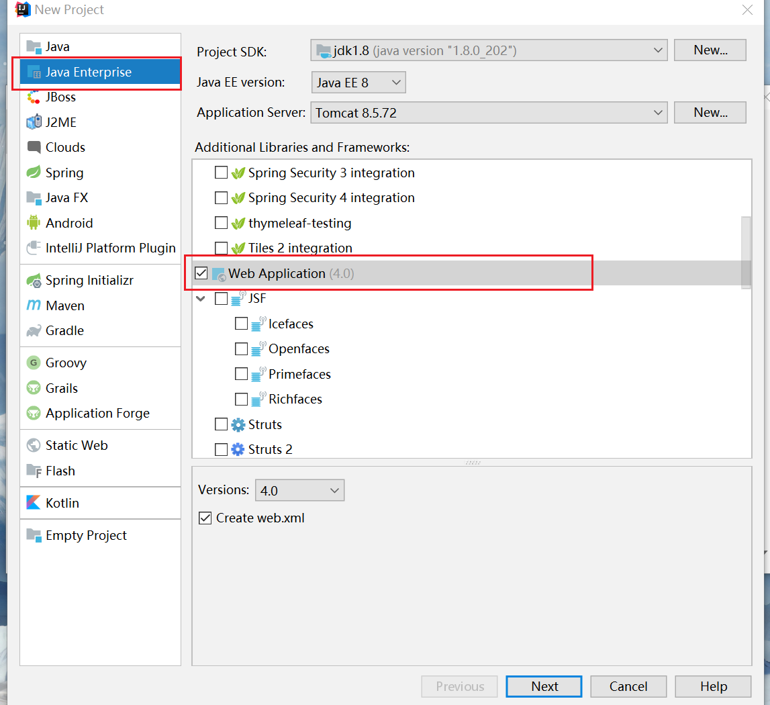
Task: Select the Tiles 2 integration row label
Action: click(x=300, y=248)
